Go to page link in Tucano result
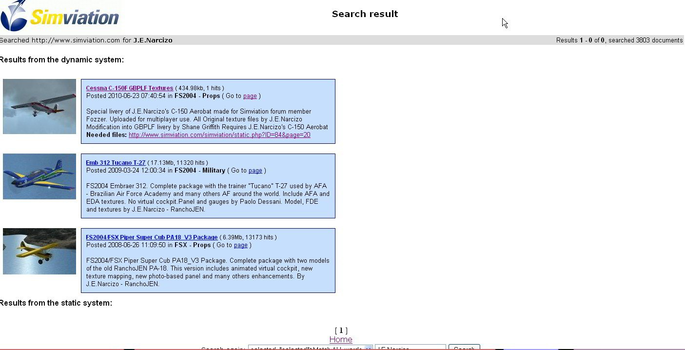The height and width of the screenshot is (350, 685). tap(255, 171)
